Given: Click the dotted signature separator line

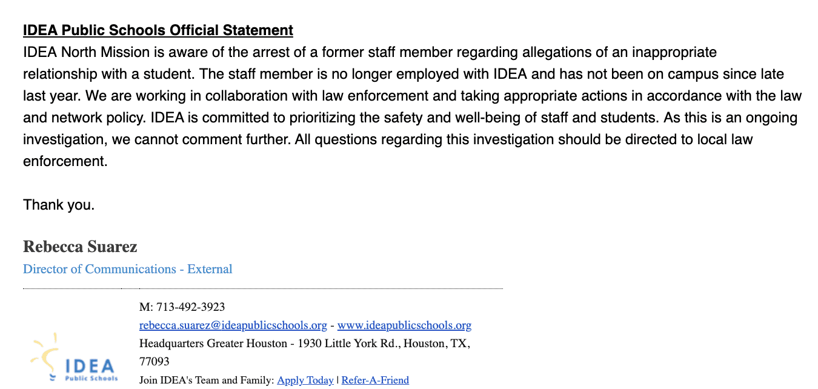Looking at the screenshot, I should coord(262,289).
